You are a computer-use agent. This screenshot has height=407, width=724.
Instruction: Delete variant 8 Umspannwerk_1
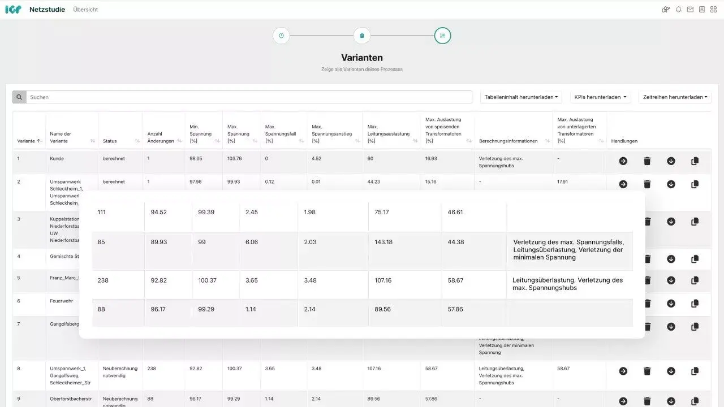[647, 371]
